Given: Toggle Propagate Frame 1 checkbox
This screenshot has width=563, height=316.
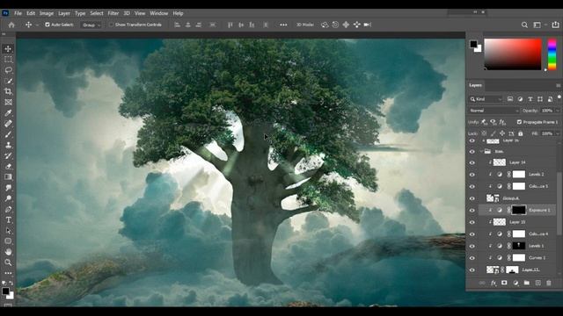Looking at the screenshot, I should coord(519,122).
